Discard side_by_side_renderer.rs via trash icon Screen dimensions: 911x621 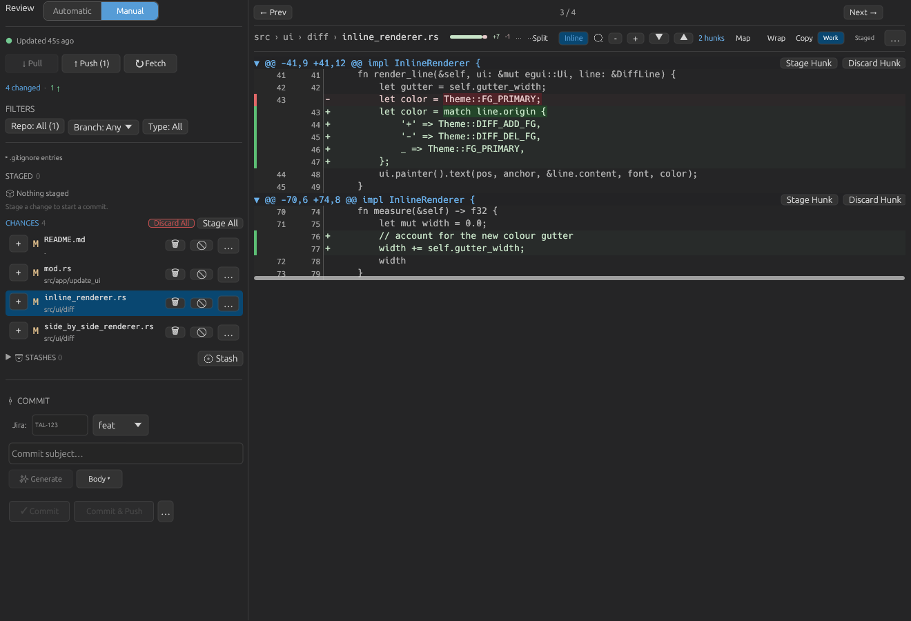point(175,331)
